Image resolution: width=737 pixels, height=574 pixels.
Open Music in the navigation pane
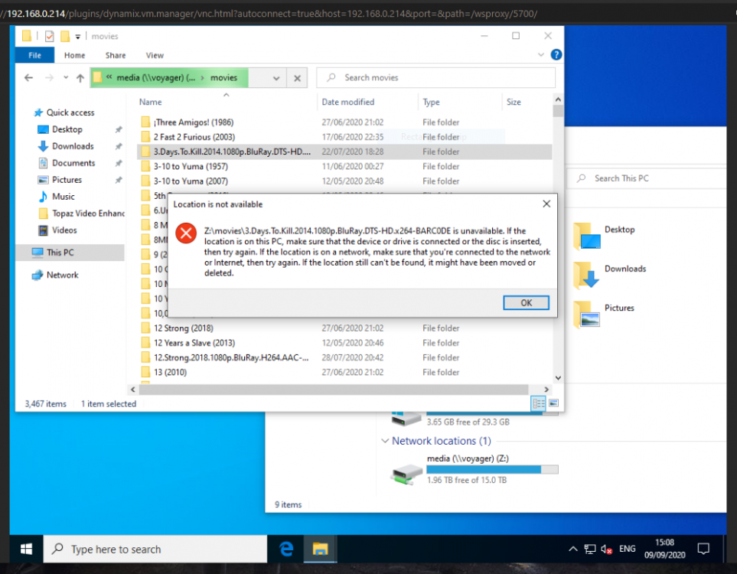(x=63, y=197)
